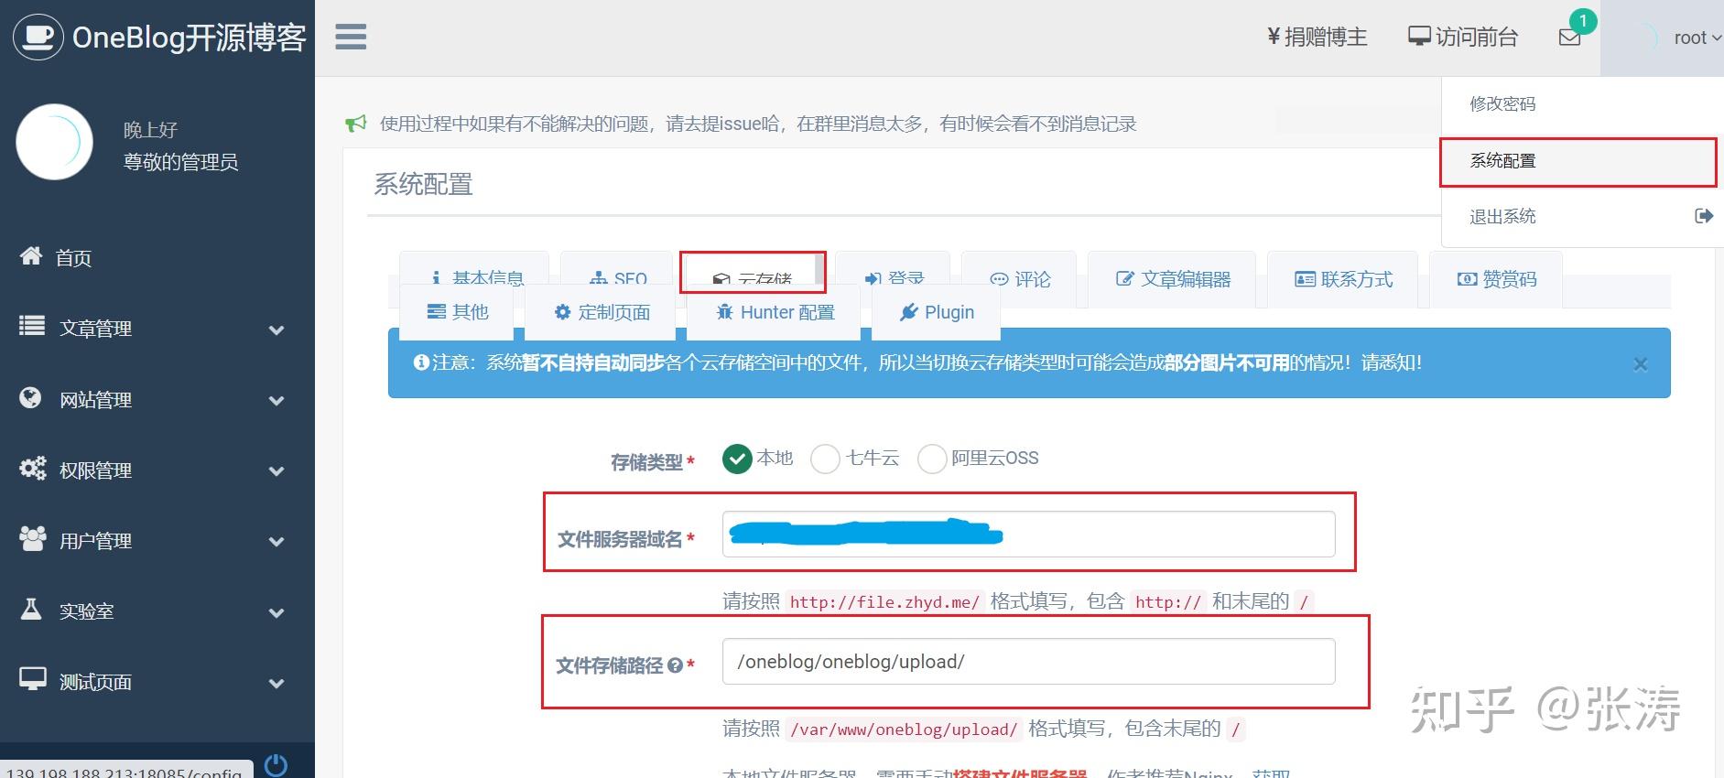Screen dimensions: 1724x778
Task: Switch to the 赞赏码 tab
Action: pyautogui.click(x=1496, y=279)
